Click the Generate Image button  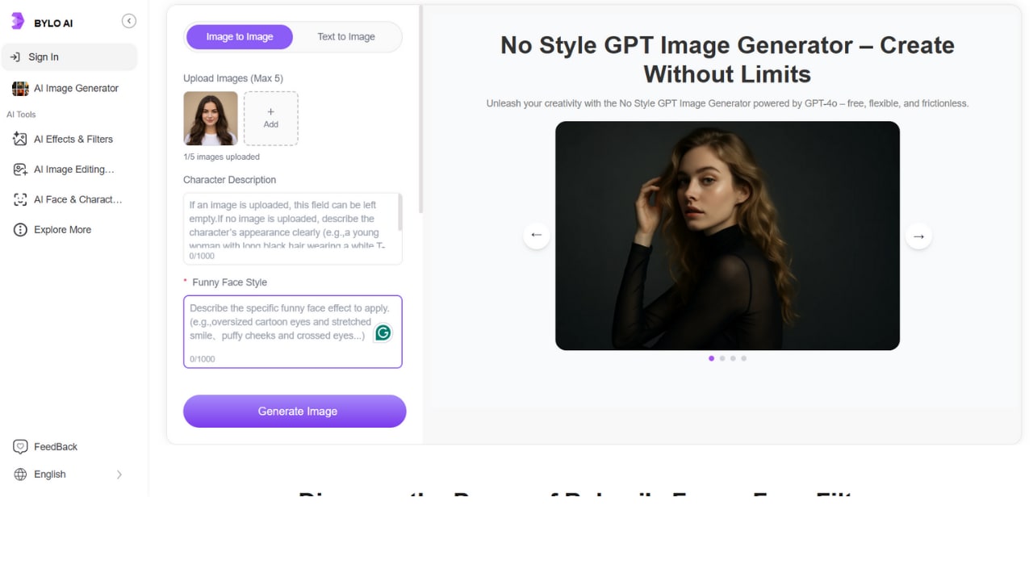(295, 411)
